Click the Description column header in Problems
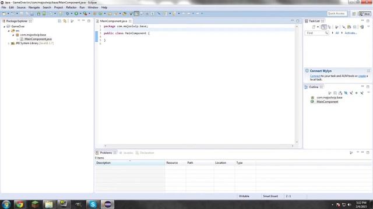373x209 pixels. coord(130,163)
